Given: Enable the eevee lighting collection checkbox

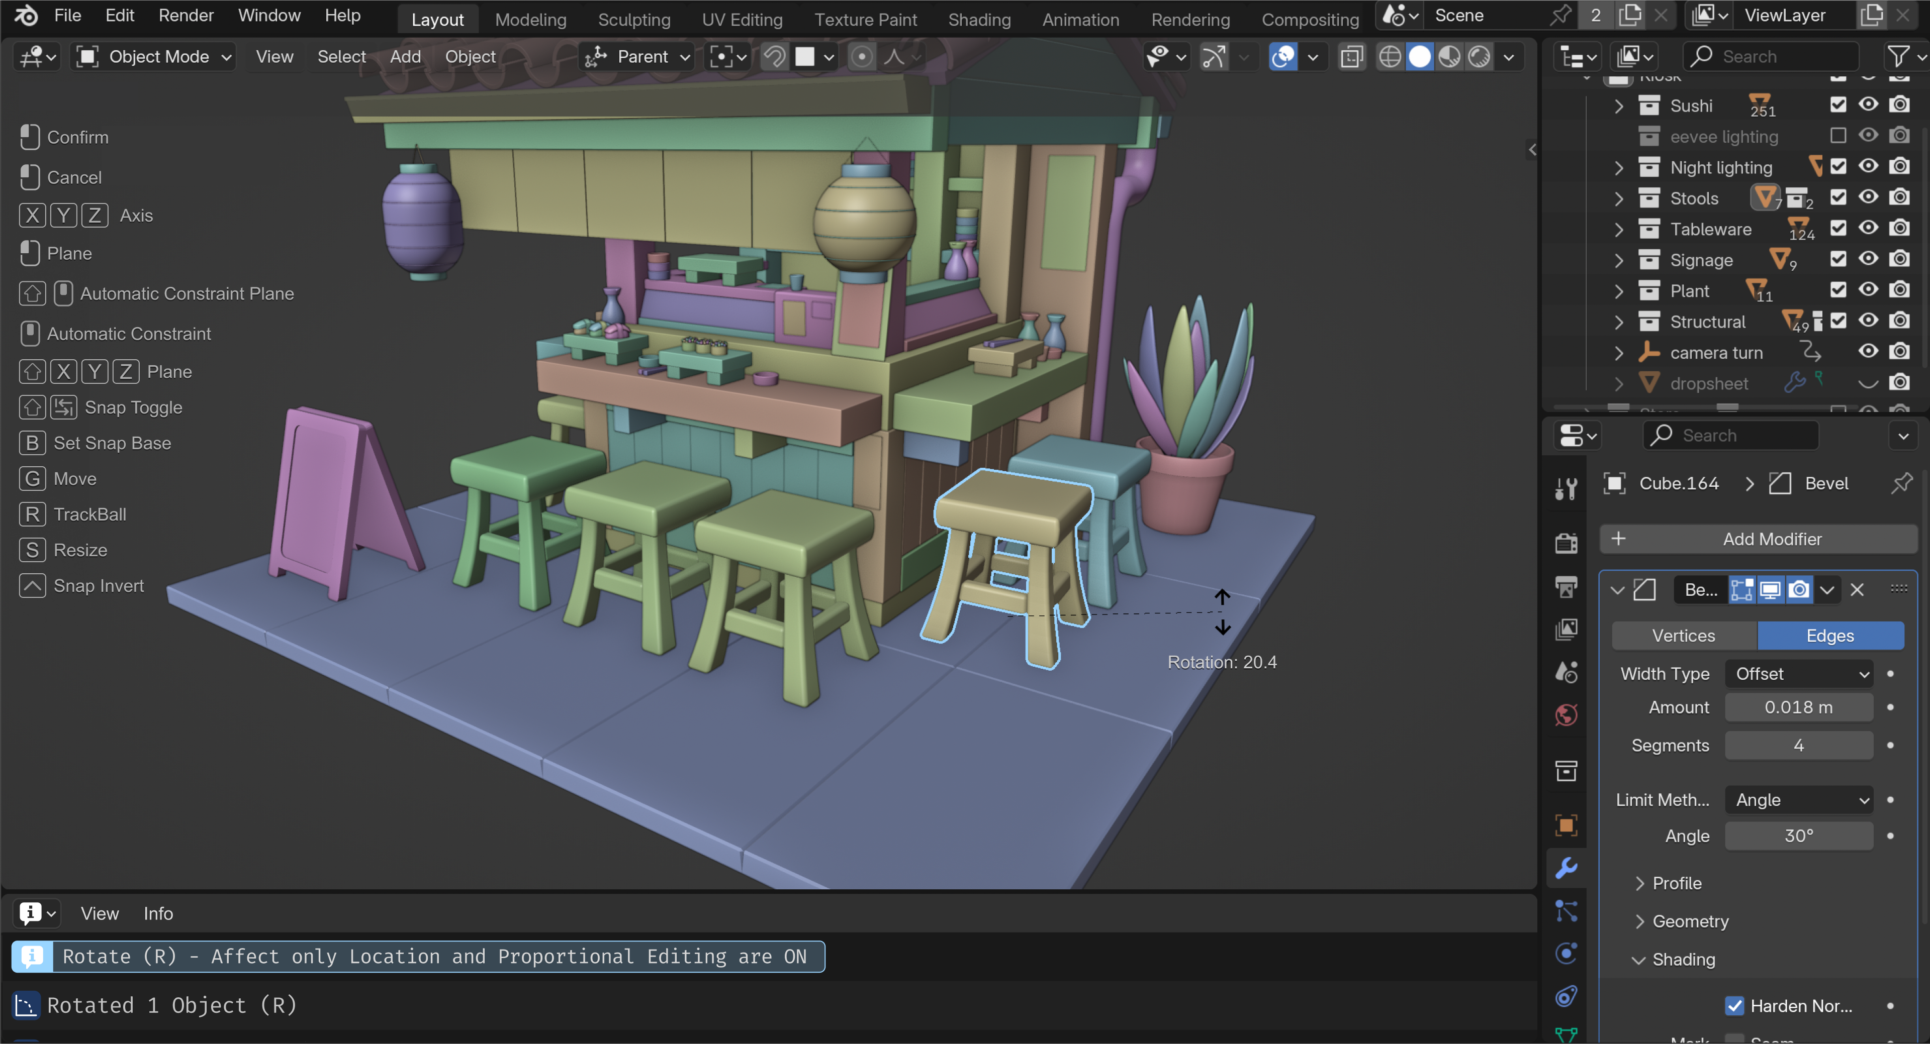Looking at the screenshot, I should [x=1838, y=136].
